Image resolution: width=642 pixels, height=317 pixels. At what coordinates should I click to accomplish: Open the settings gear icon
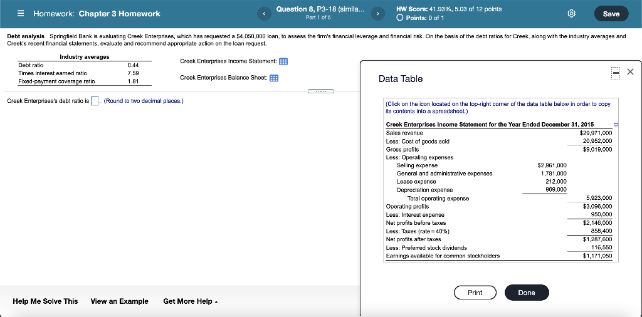(x=572, y=14)
